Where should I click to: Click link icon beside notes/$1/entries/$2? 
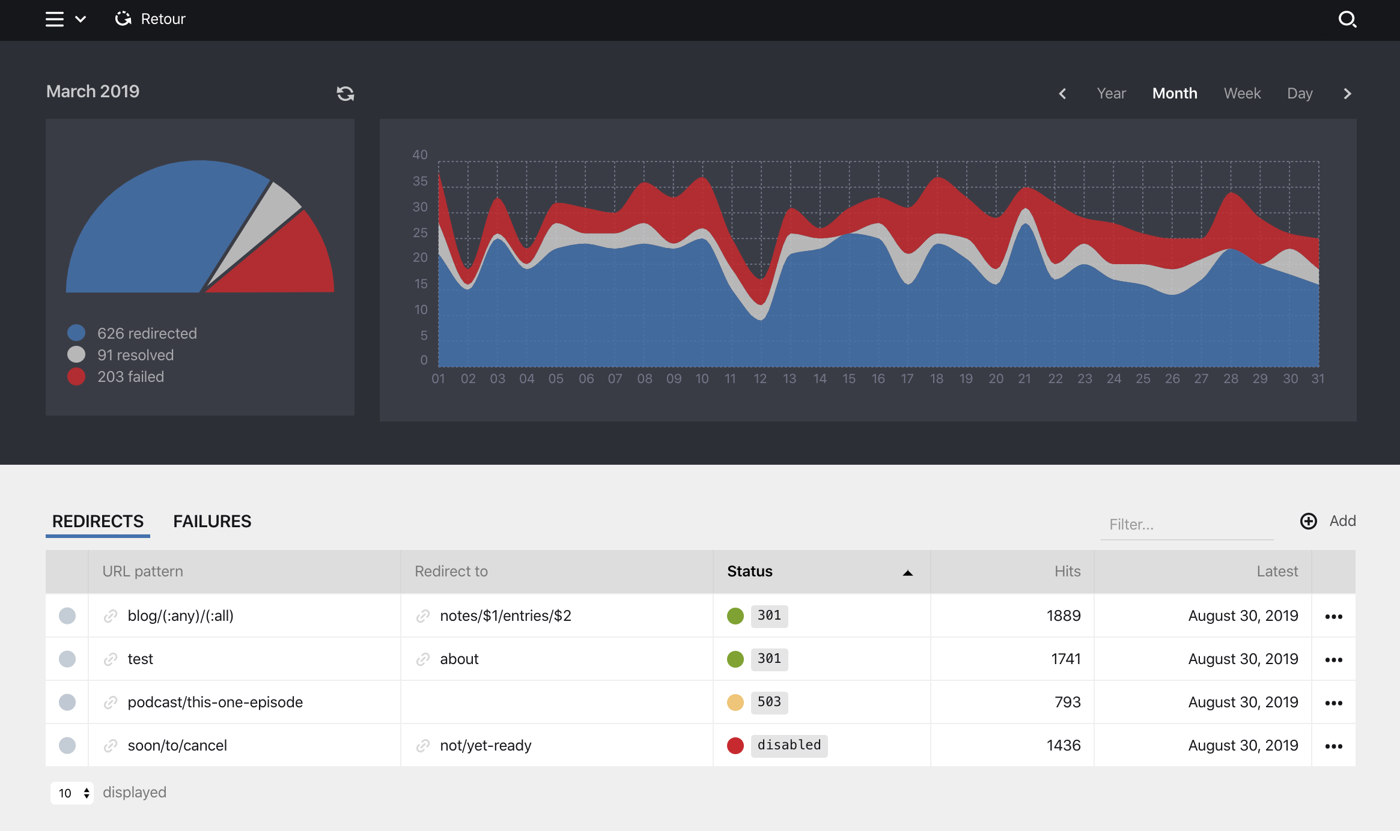(x=423, y=616)
